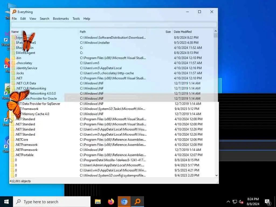The height and width of the screenshot is (207, 276).
Task: Click date 9/5/2023 4:38 PM
Action: point(186,43)
